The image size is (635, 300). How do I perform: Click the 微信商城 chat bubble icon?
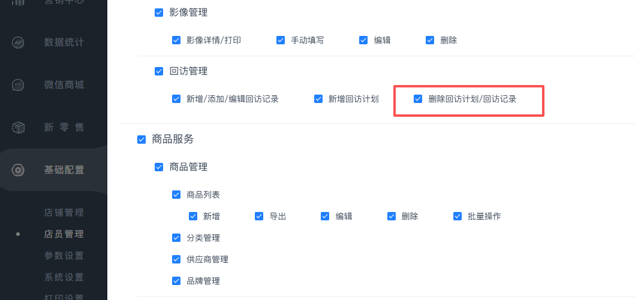pos(18,85)
